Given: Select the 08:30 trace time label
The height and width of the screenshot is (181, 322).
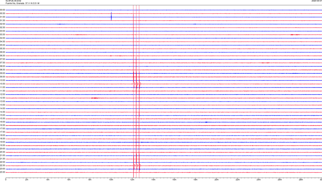Looking at the screenshot, I should [2, 70].
